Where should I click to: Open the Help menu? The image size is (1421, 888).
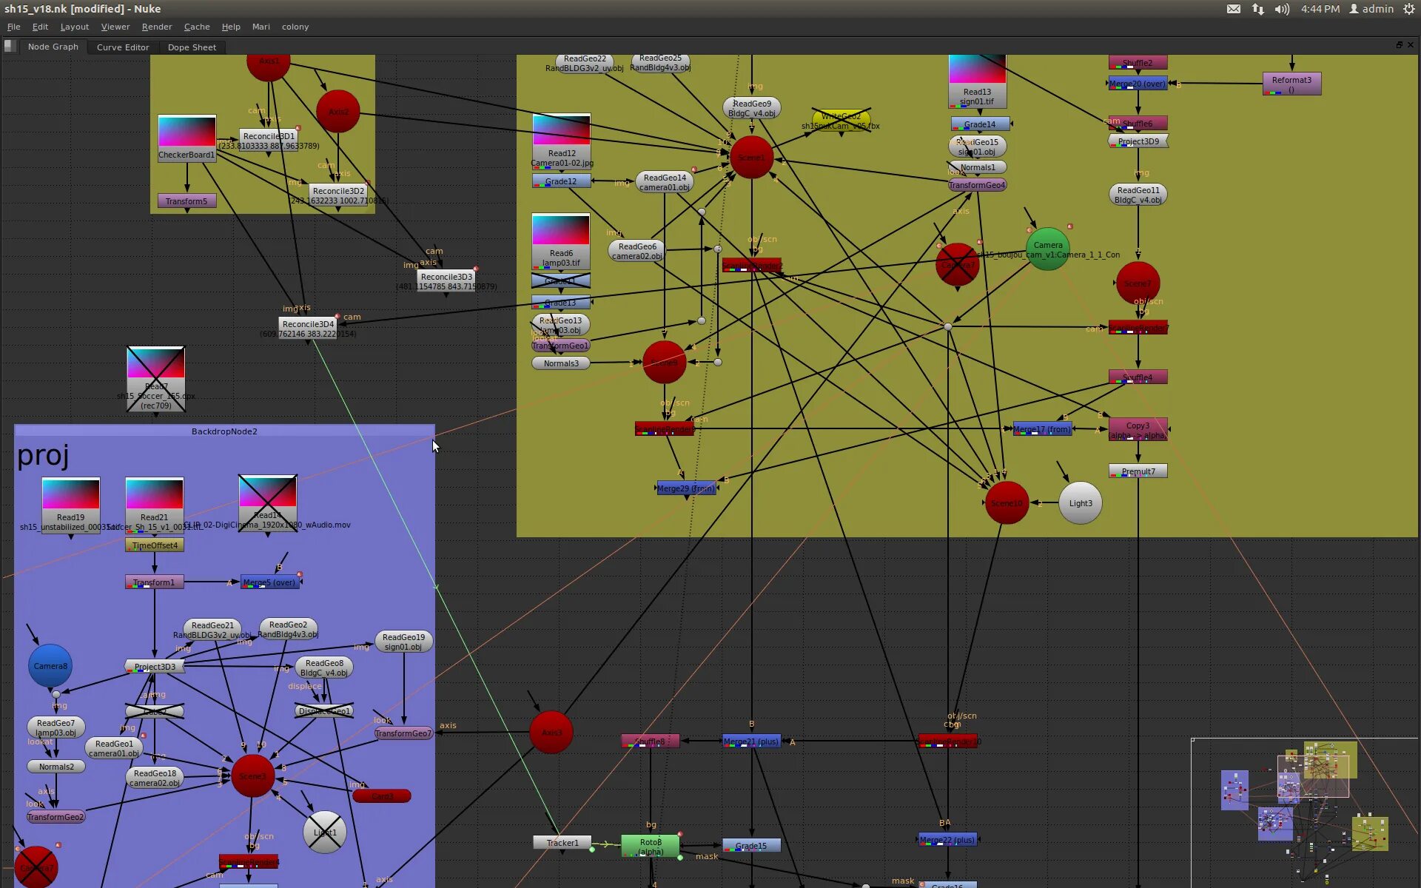click(231, 27)
